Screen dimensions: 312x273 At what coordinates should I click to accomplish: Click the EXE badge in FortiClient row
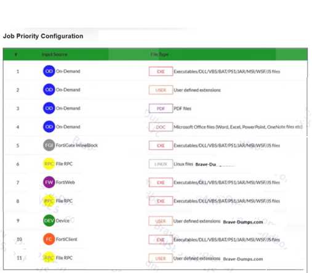[x=161, y=240]
